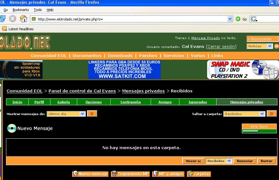Click the 'Cerrar sesión' link
This screenshot has height=180, width=279.
(x=221, y=46)
